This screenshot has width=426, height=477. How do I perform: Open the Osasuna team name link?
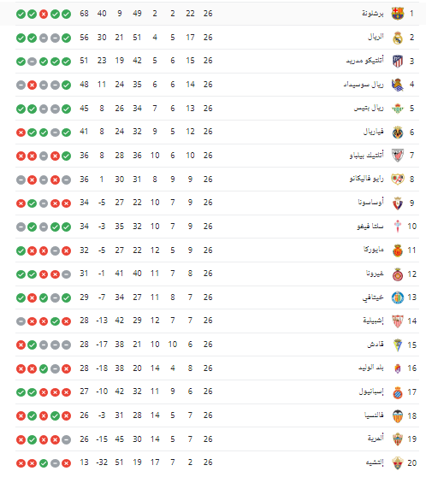[370, 203]
